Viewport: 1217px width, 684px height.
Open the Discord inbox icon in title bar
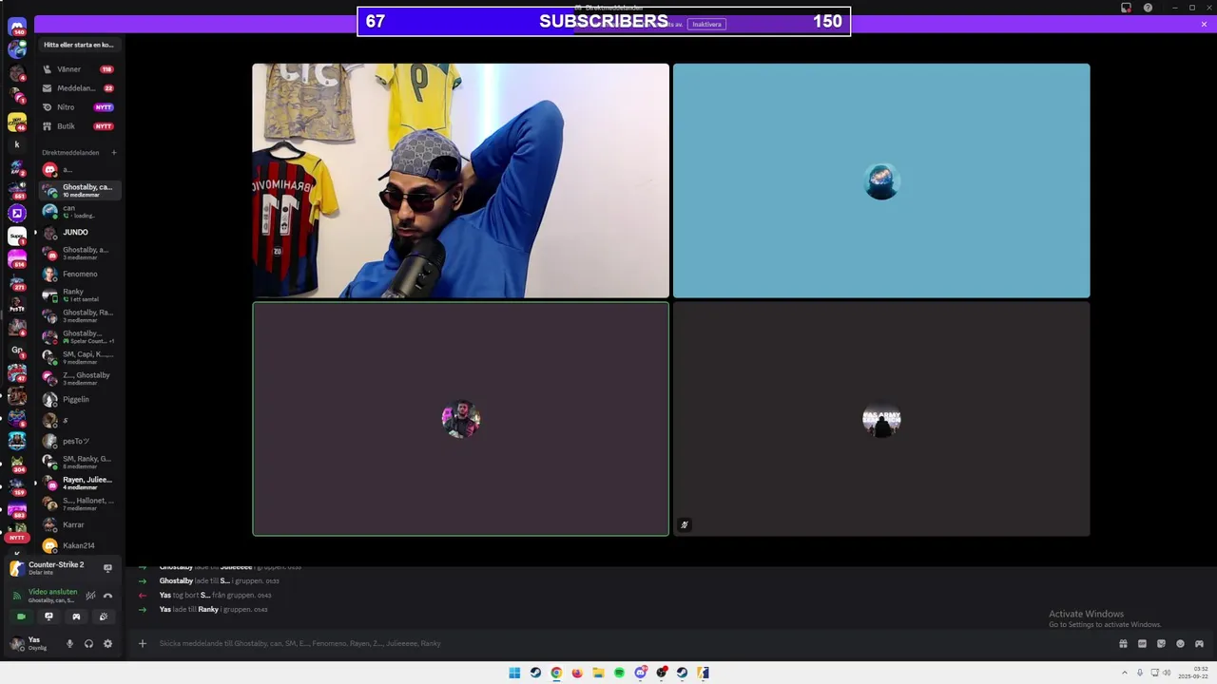[x=1126, y=8]
